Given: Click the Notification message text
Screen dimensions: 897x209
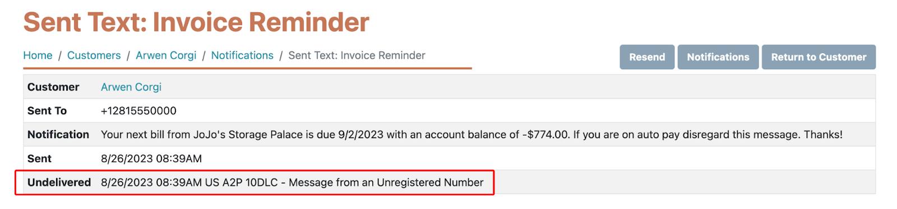Looking at the screenshot, I should coord(471,135).
